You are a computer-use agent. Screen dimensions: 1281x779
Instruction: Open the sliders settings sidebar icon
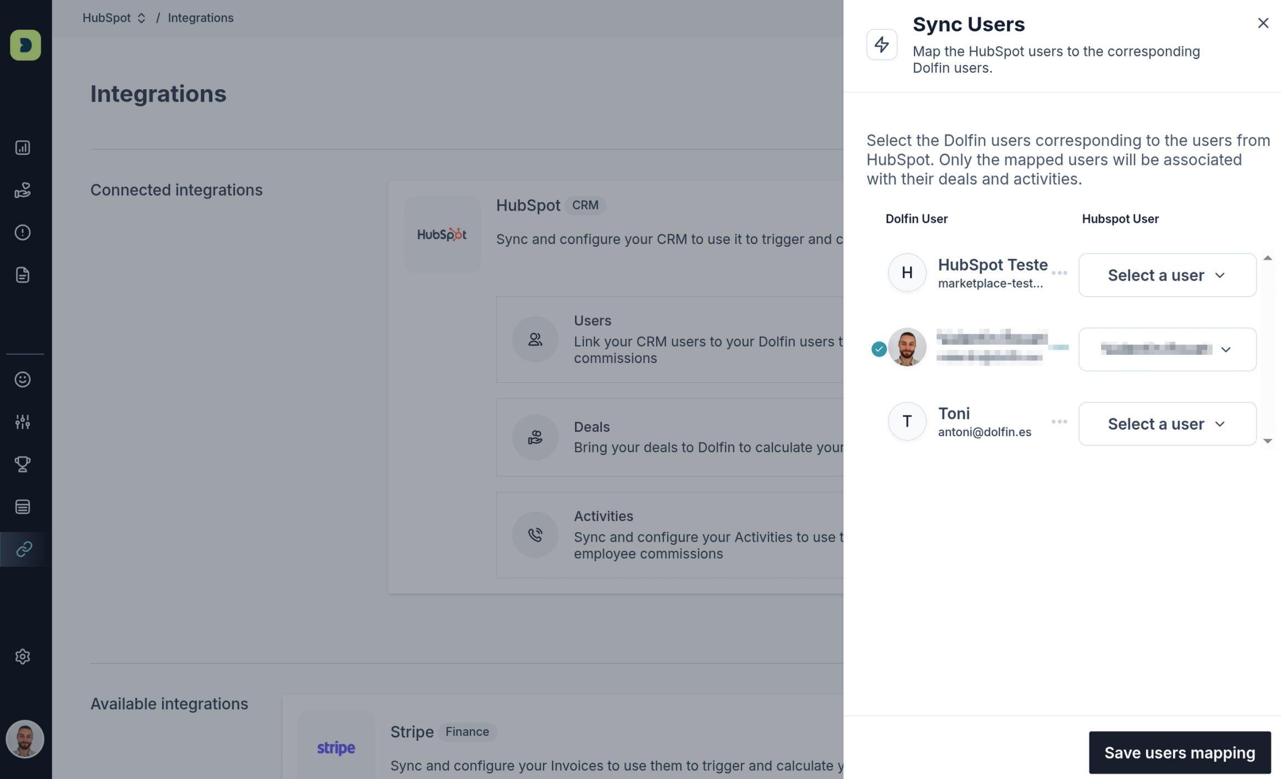click(23, 421)
